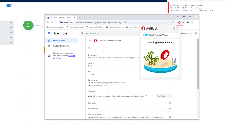Open the amiunique bookmark
The width and height of the screenshot is (228, 125).
point(56,27)
